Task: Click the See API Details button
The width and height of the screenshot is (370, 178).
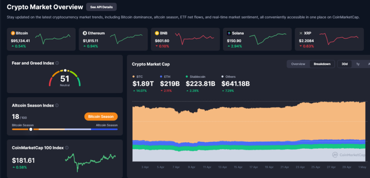Action: coord(101,7)
